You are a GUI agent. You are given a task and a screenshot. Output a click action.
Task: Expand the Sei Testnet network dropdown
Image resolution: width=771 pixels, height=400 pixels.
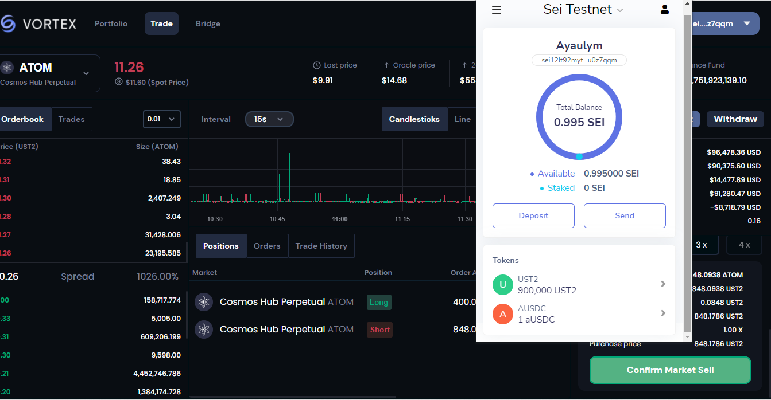pos(620,10)
